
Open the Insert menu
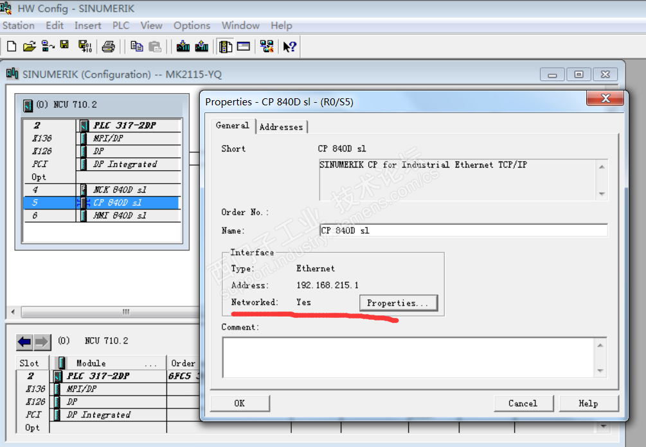pos(88,26)
